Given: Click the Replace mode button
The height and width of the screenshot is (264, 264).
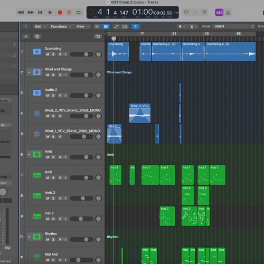Looking at the screenshot, I should click(186, 12).
